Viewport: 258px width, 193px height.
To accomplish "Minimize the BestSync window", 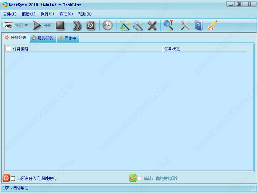I will point(231,4).
